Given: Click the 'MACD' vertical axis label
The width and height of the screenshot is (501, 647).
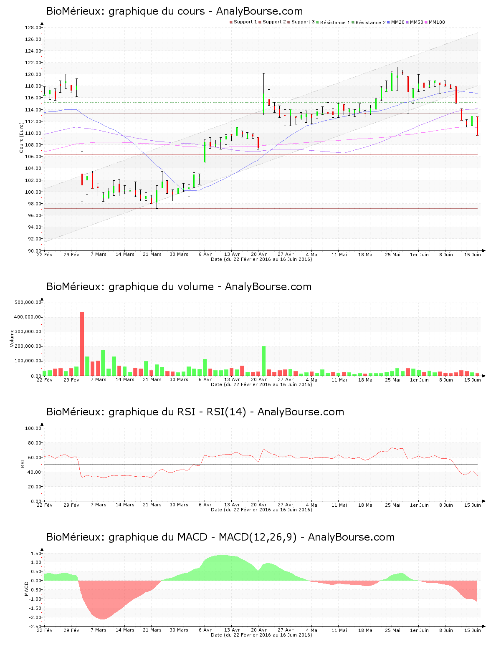Looking at the screenshot, I should click(26, 589).
